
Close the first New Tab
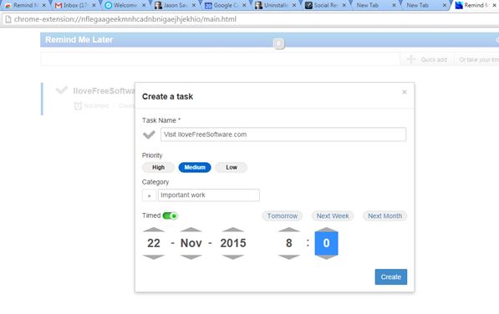(394, 5)
